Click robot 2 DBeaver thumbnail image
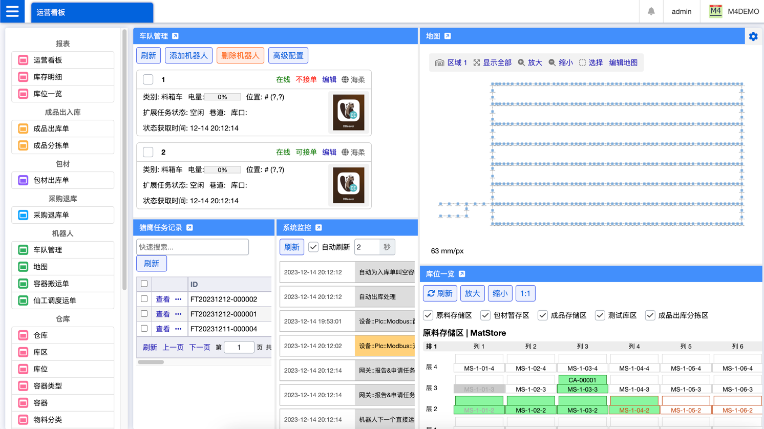Image resolution: width=764 pixels, height=429 pixels. 349,185
